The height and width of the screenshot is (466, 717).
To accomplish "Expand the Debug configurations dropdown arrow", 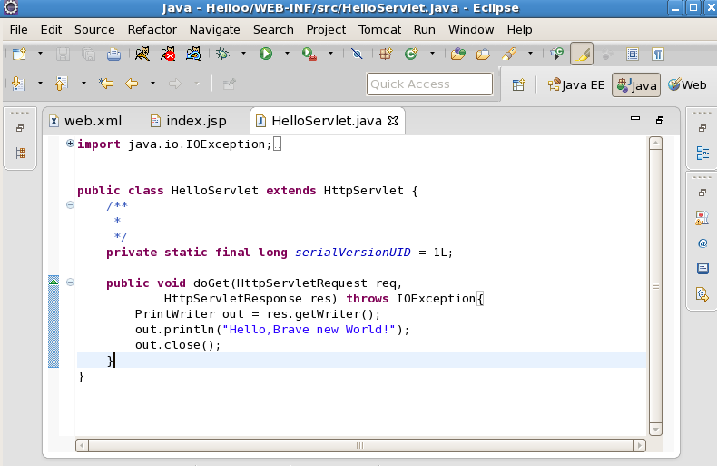I will click(x=243, y=54).
